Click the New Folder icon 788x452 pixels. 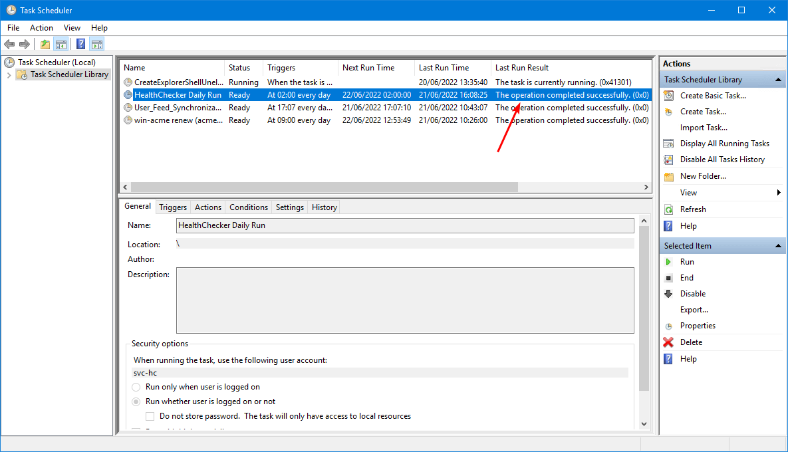[668, 176]
